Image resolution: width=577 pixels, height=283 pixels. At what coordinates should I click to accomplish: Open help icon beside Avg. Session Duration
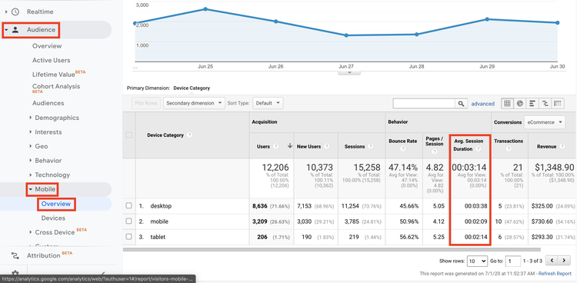(x=479, y=149)
